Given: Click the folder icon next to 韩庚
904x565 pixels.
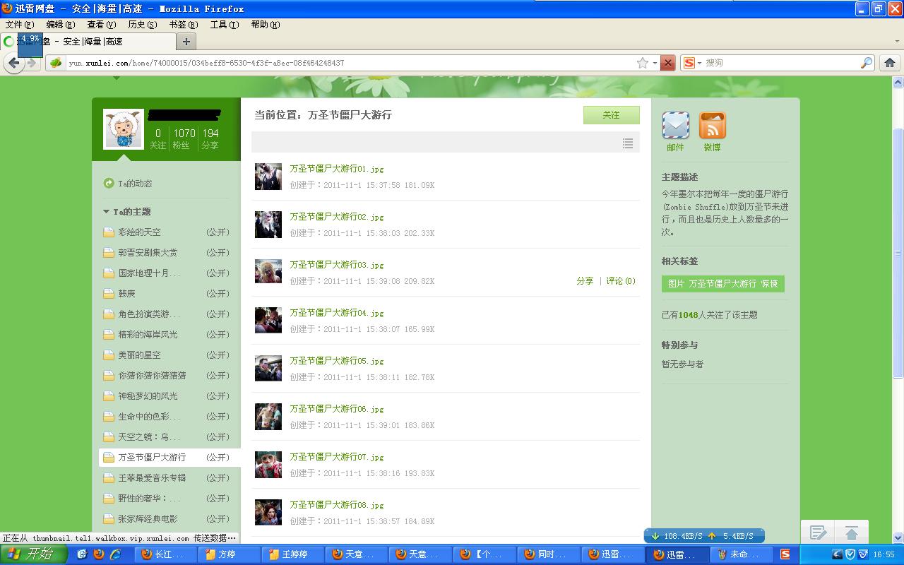Looking at the screenshot, I should click(x=109, y=293).
